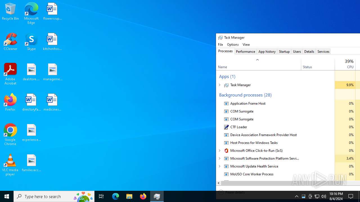Open the File menu in Task Manager

(x=220, y=45)
